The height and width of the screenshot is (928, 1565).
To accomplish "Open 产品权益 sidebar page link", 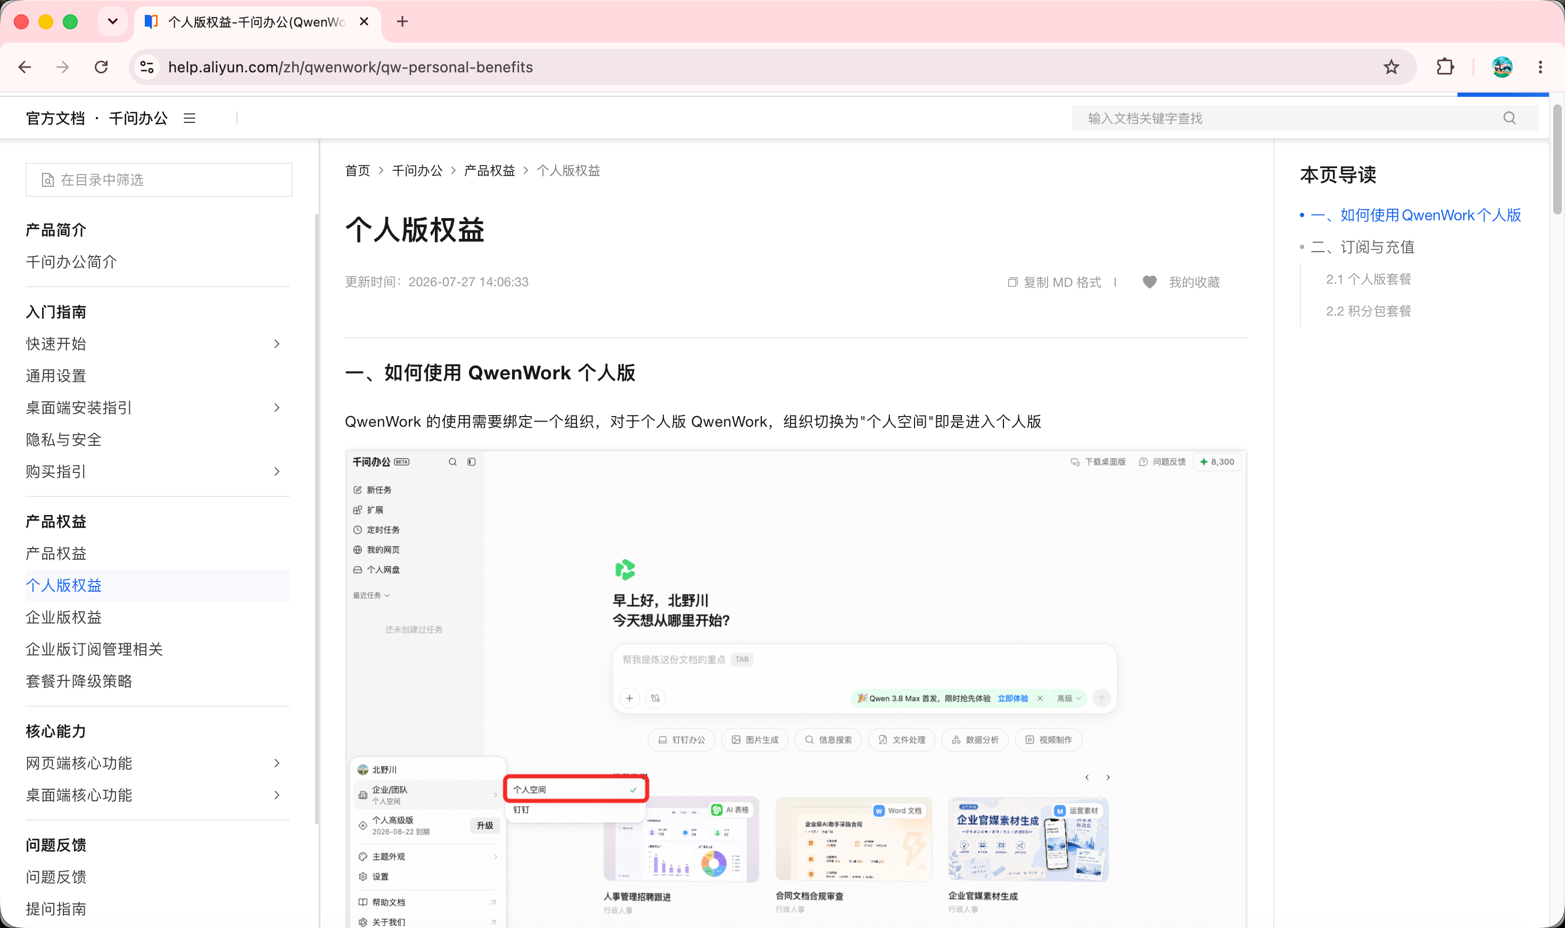I will point(56,553).
